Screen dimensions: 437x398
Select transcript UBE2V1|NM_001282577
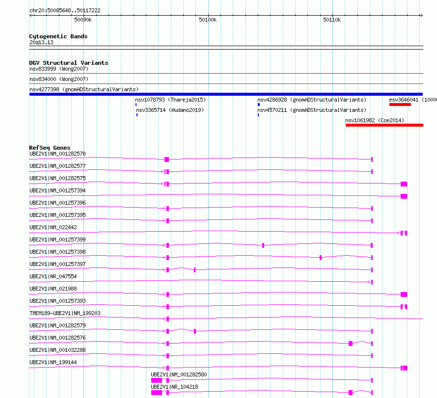click(x=57, y=166)
